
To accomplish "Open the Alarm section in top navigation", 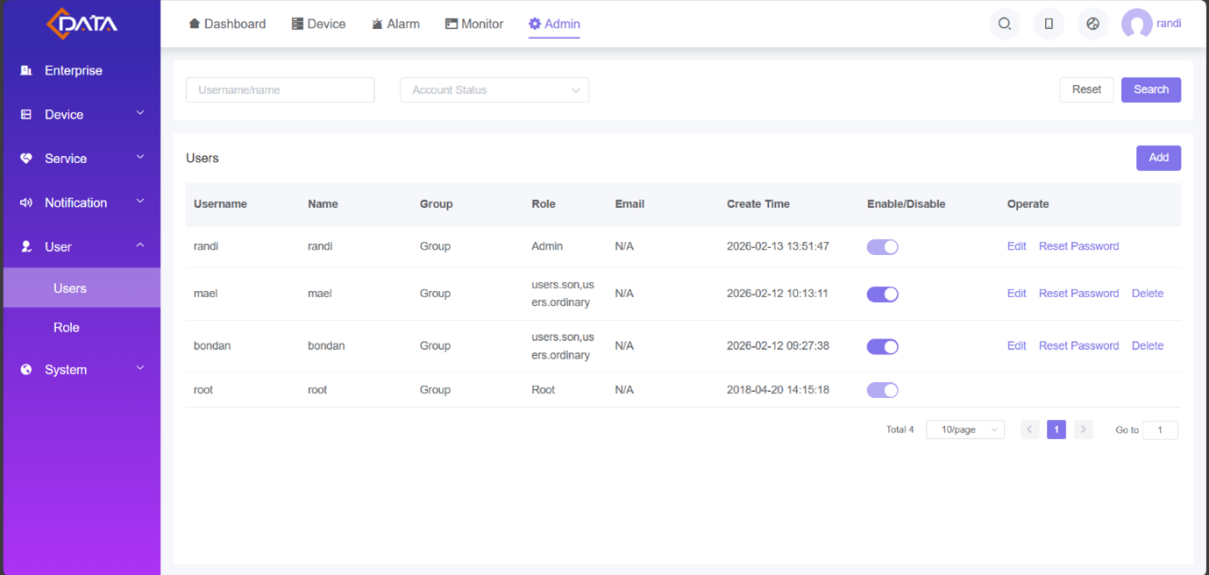I will [x=395, y=25].
